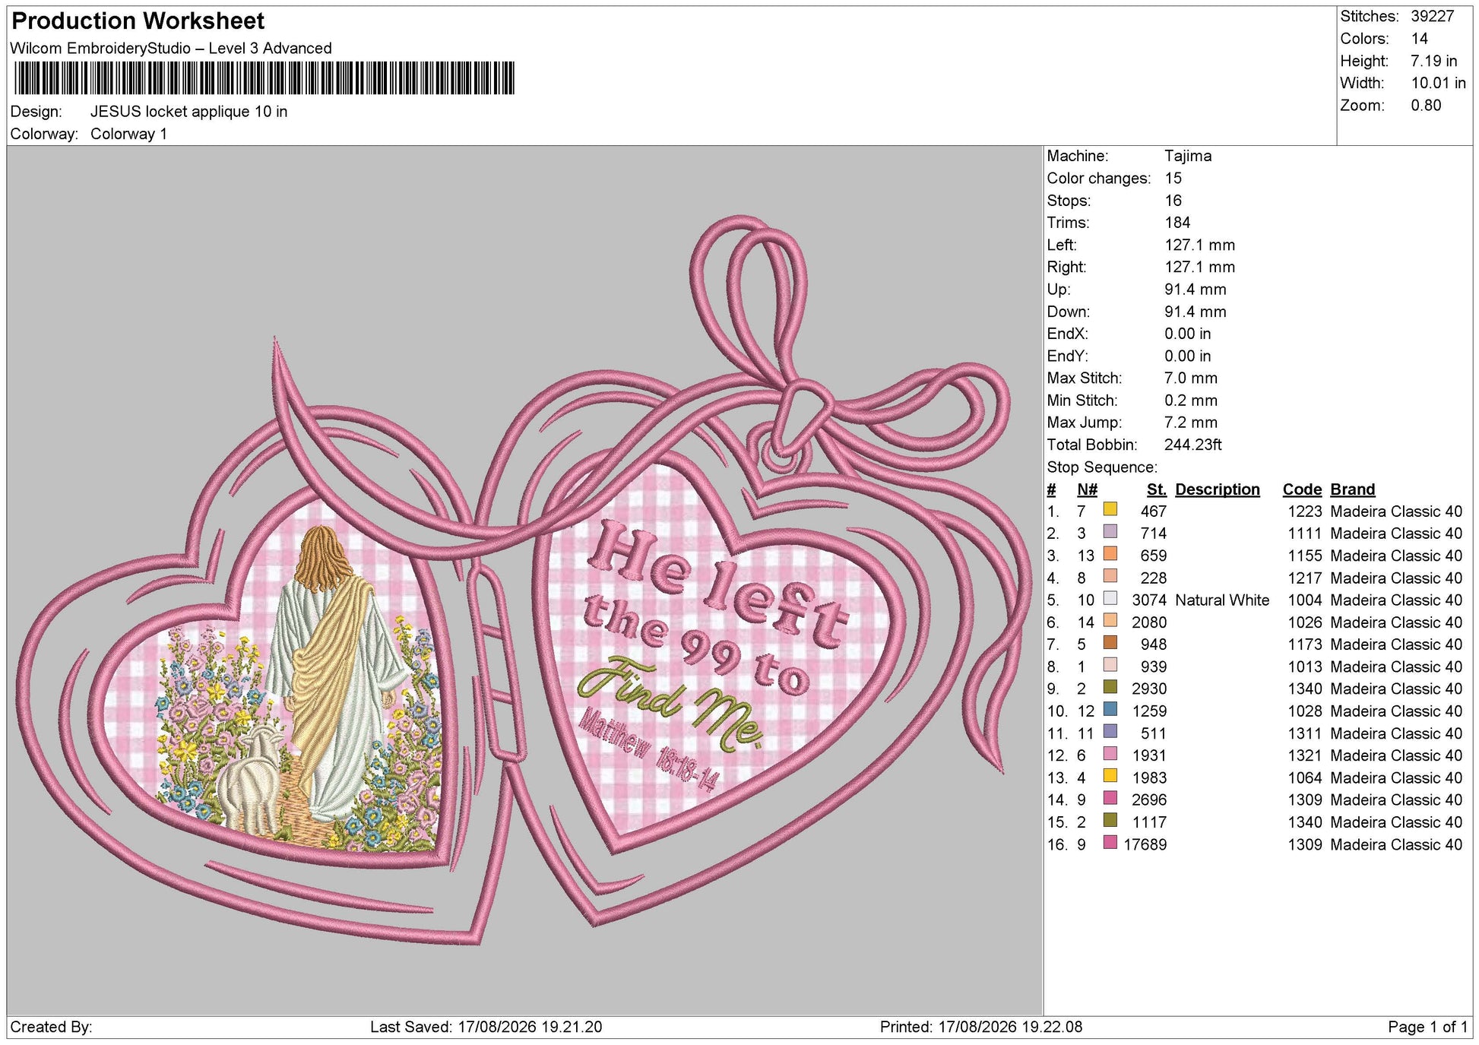The image size is (1479, 1045).
Task: Click the Stitches count 39227
Action: (1432, 16)
